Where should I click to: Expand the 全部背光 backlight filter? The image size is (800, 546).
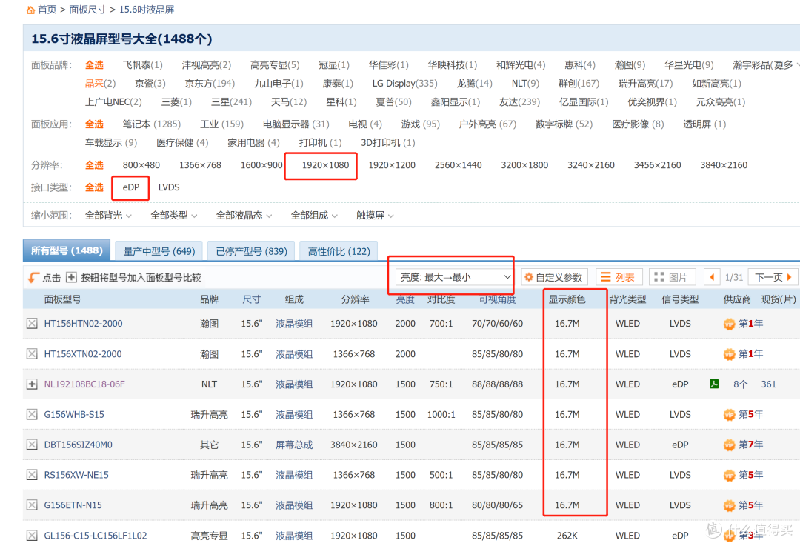coord(108,216)
